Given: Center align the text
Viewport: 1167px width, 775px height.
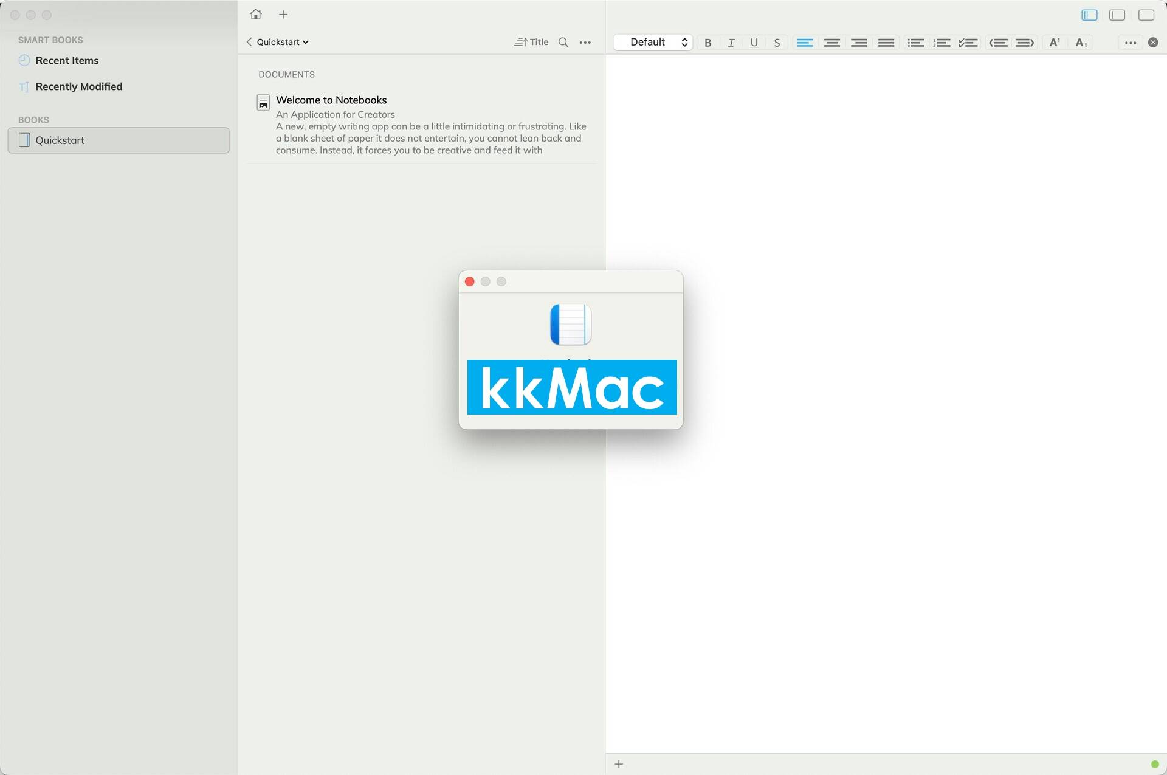Looking at the screenshot, I should tap(832, 43).
